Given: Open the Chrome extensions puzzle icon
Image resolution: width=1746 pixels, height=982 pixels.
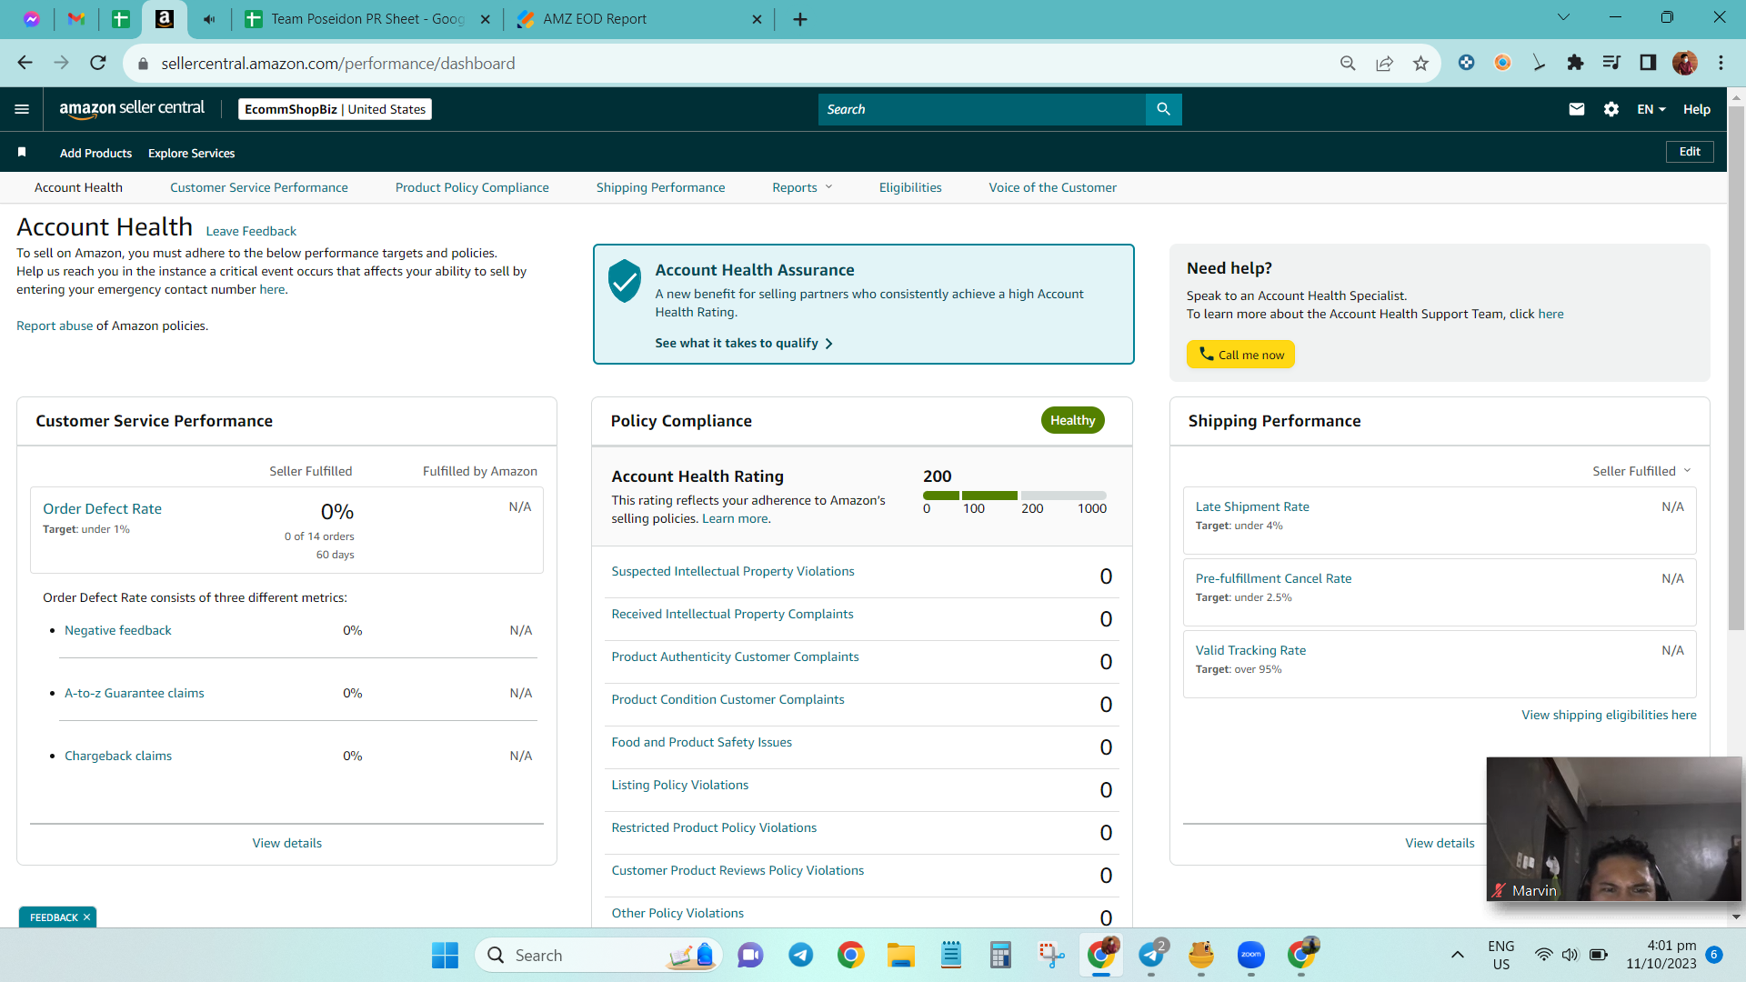Looking at the screenshot, I should tap(1575, 63).
